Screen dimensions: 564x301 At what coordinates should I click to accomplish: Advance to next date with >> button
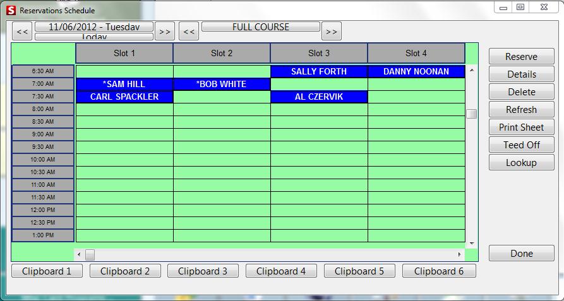coord(165,31)
